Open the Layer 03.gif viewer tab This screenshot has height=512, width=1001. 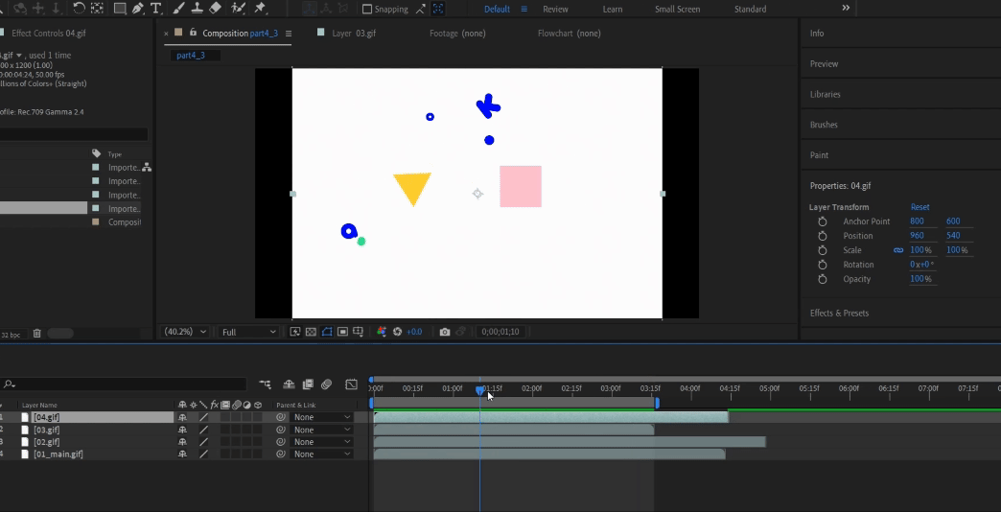(x=353, y=34)
